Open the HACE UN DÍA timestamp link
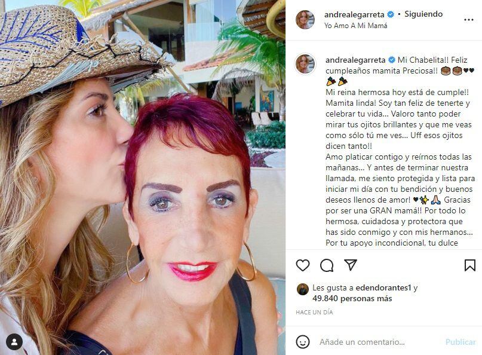Screen dimensions: 482x355 click(x=314, y=312)
